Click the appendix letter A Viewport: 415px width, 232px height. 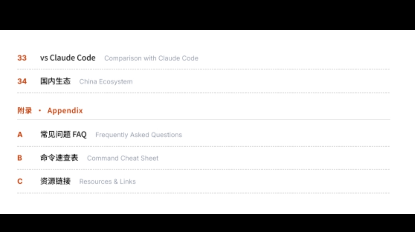tap(20, 135)
